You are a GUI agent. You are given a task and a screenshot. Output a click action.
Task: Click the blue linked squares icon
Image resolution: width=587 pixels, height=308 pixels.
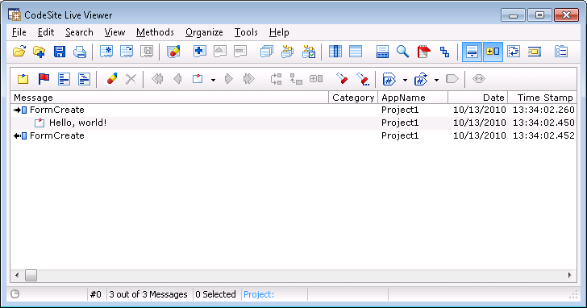pyautogui.click(x=444, y=52)
